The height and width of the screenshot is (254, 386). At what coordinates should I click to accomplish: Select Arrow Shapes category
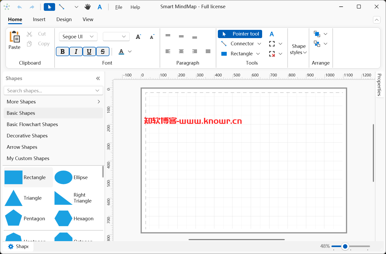click(x=53, y=147)
